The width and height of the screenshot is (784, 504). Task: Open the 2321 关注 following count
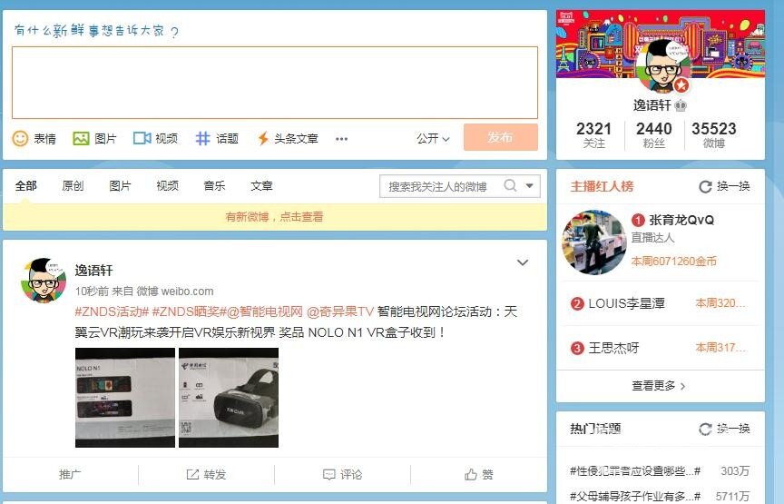pyautogui.click(x=594, y=135)
